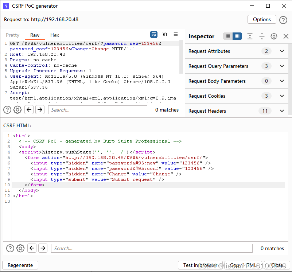Screen dimensions: 292x272
Task: Go to next match in CSRF HTML search
Action: coord(43,248)
